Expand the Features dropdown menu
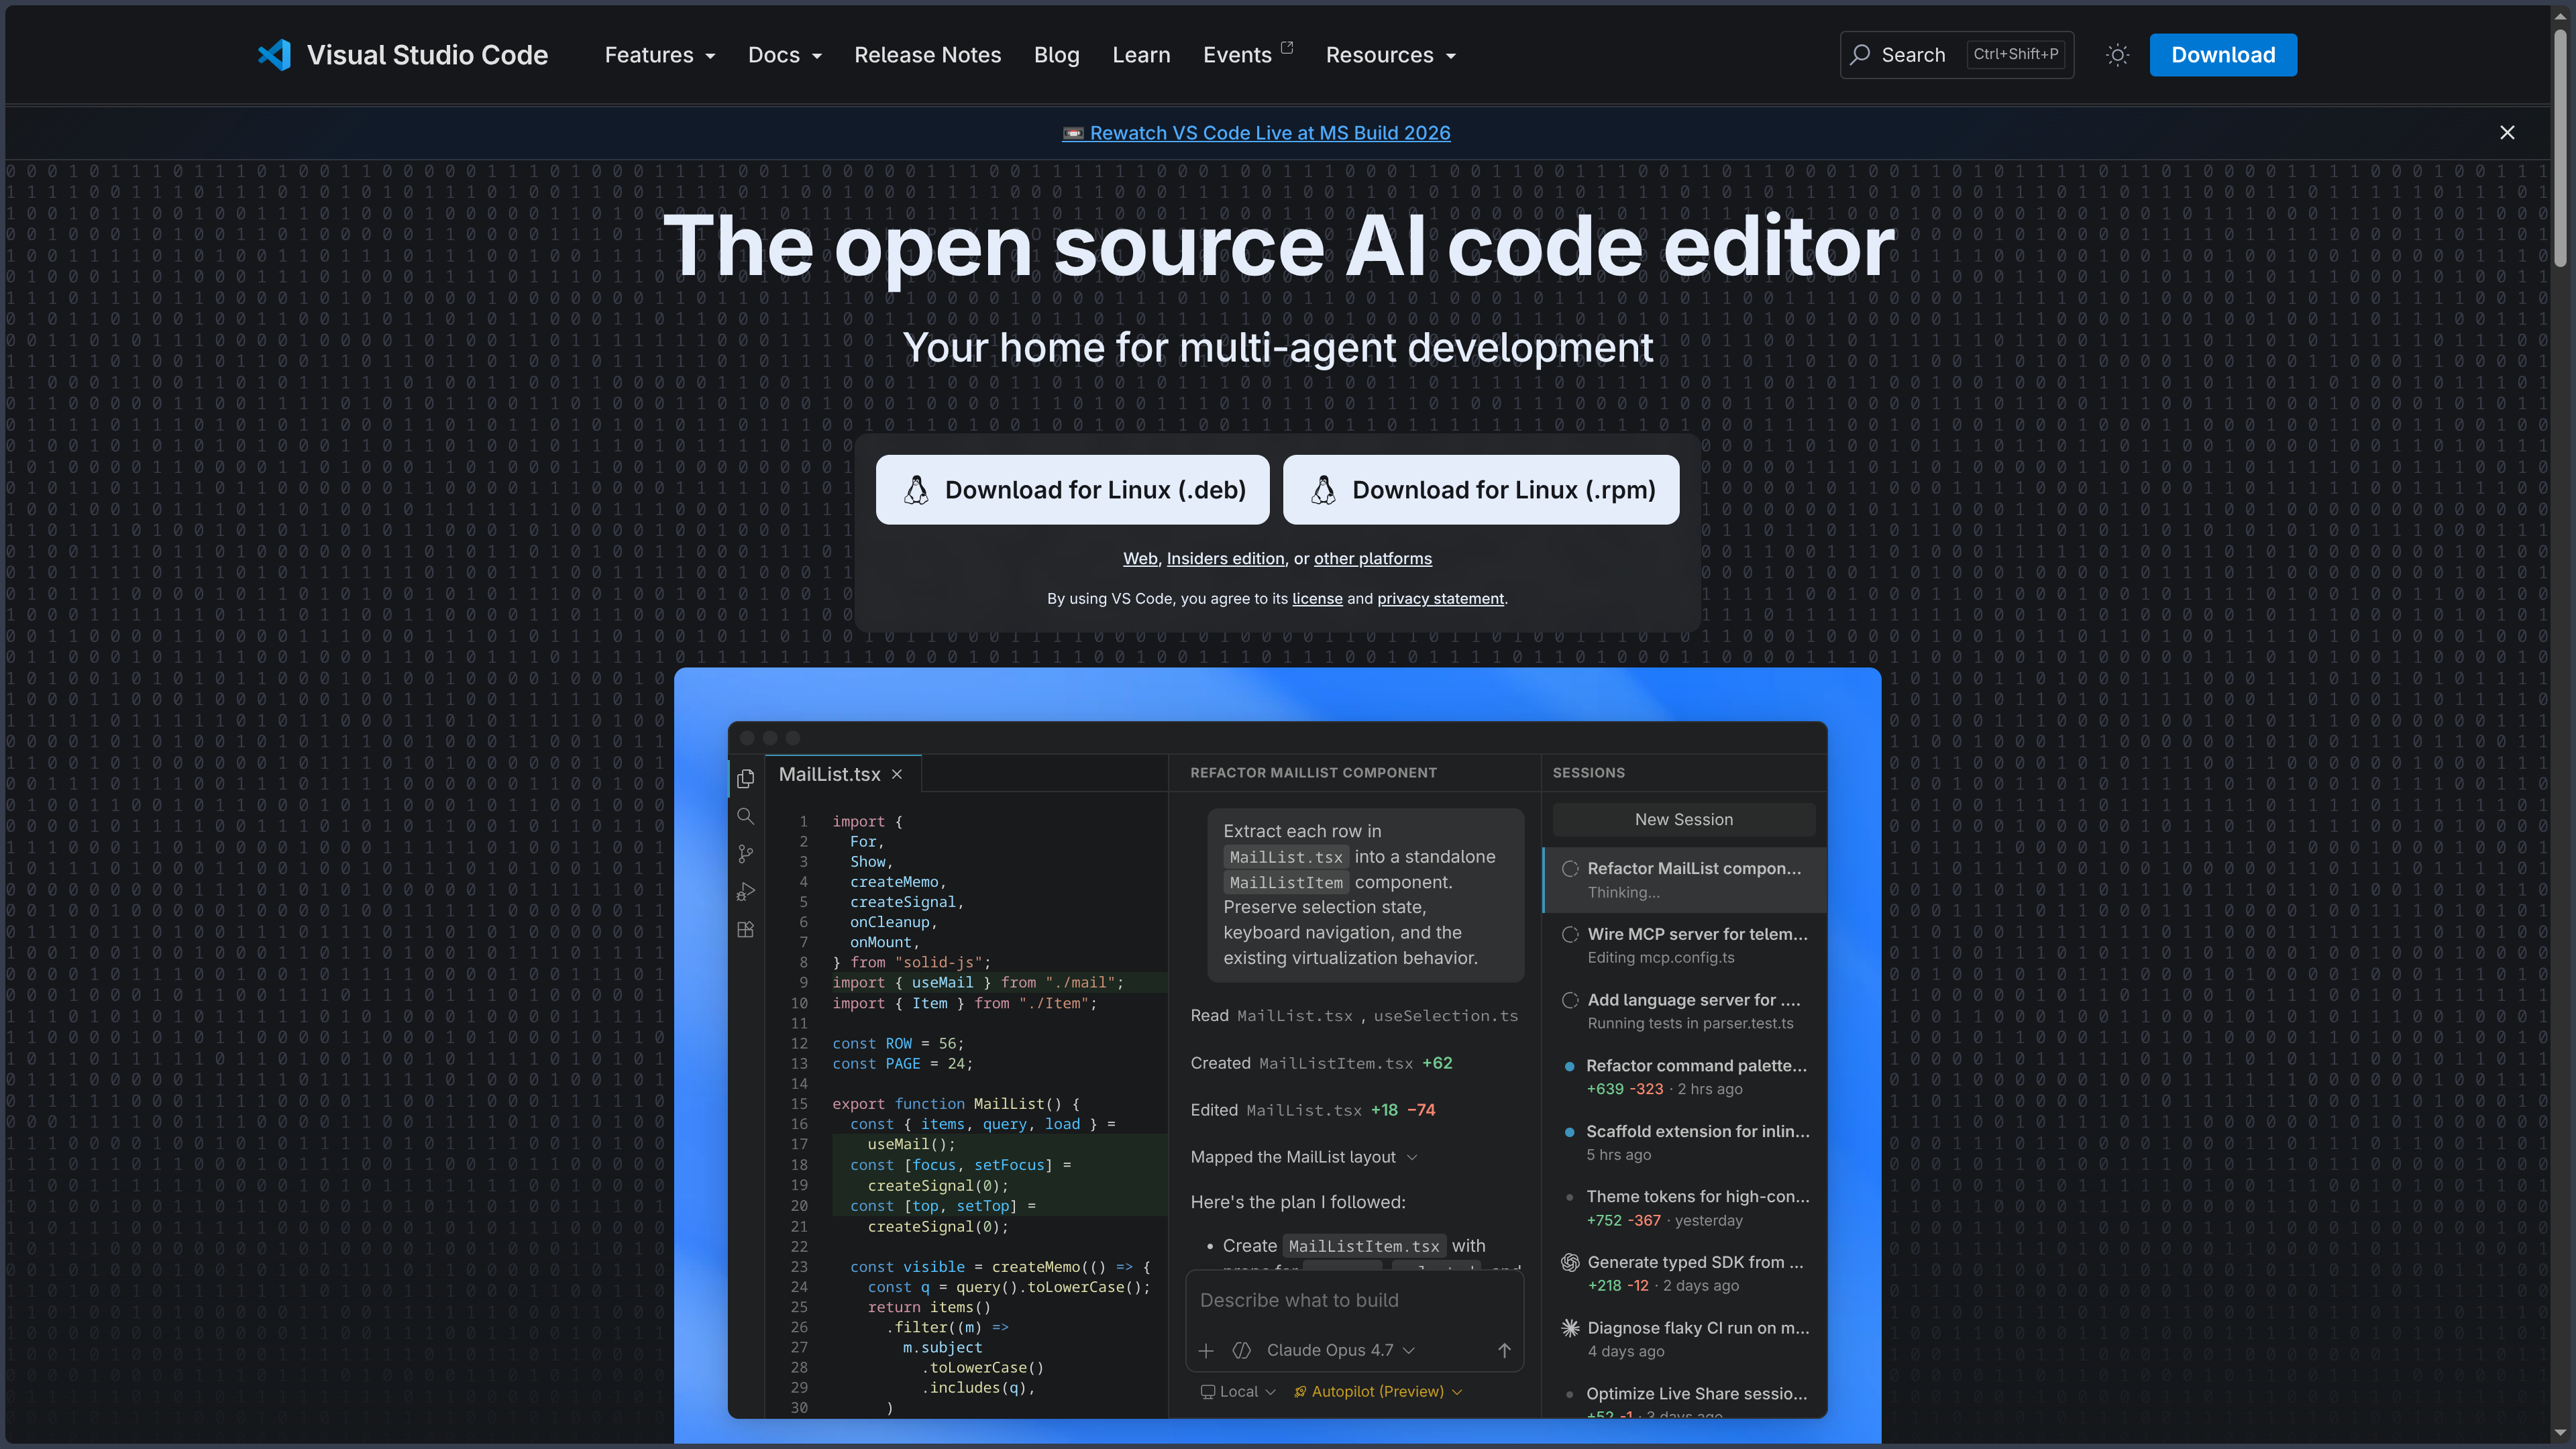Viewport: 2576px width, 1449px height. 660,55
